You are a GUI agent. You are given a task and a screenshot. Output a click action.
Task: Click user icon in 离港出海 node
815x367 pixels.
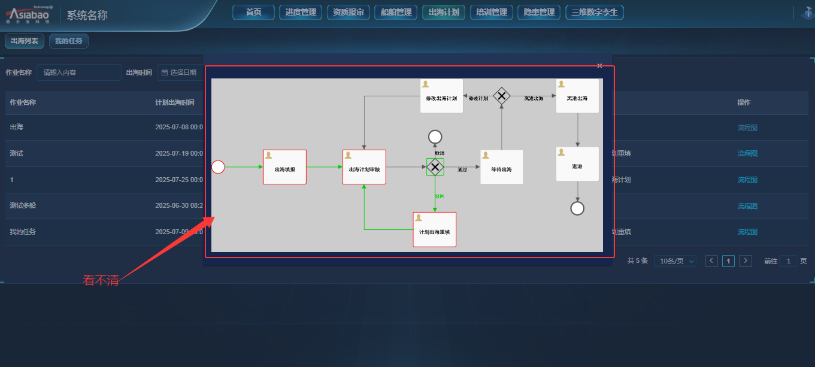coord(562,84)
